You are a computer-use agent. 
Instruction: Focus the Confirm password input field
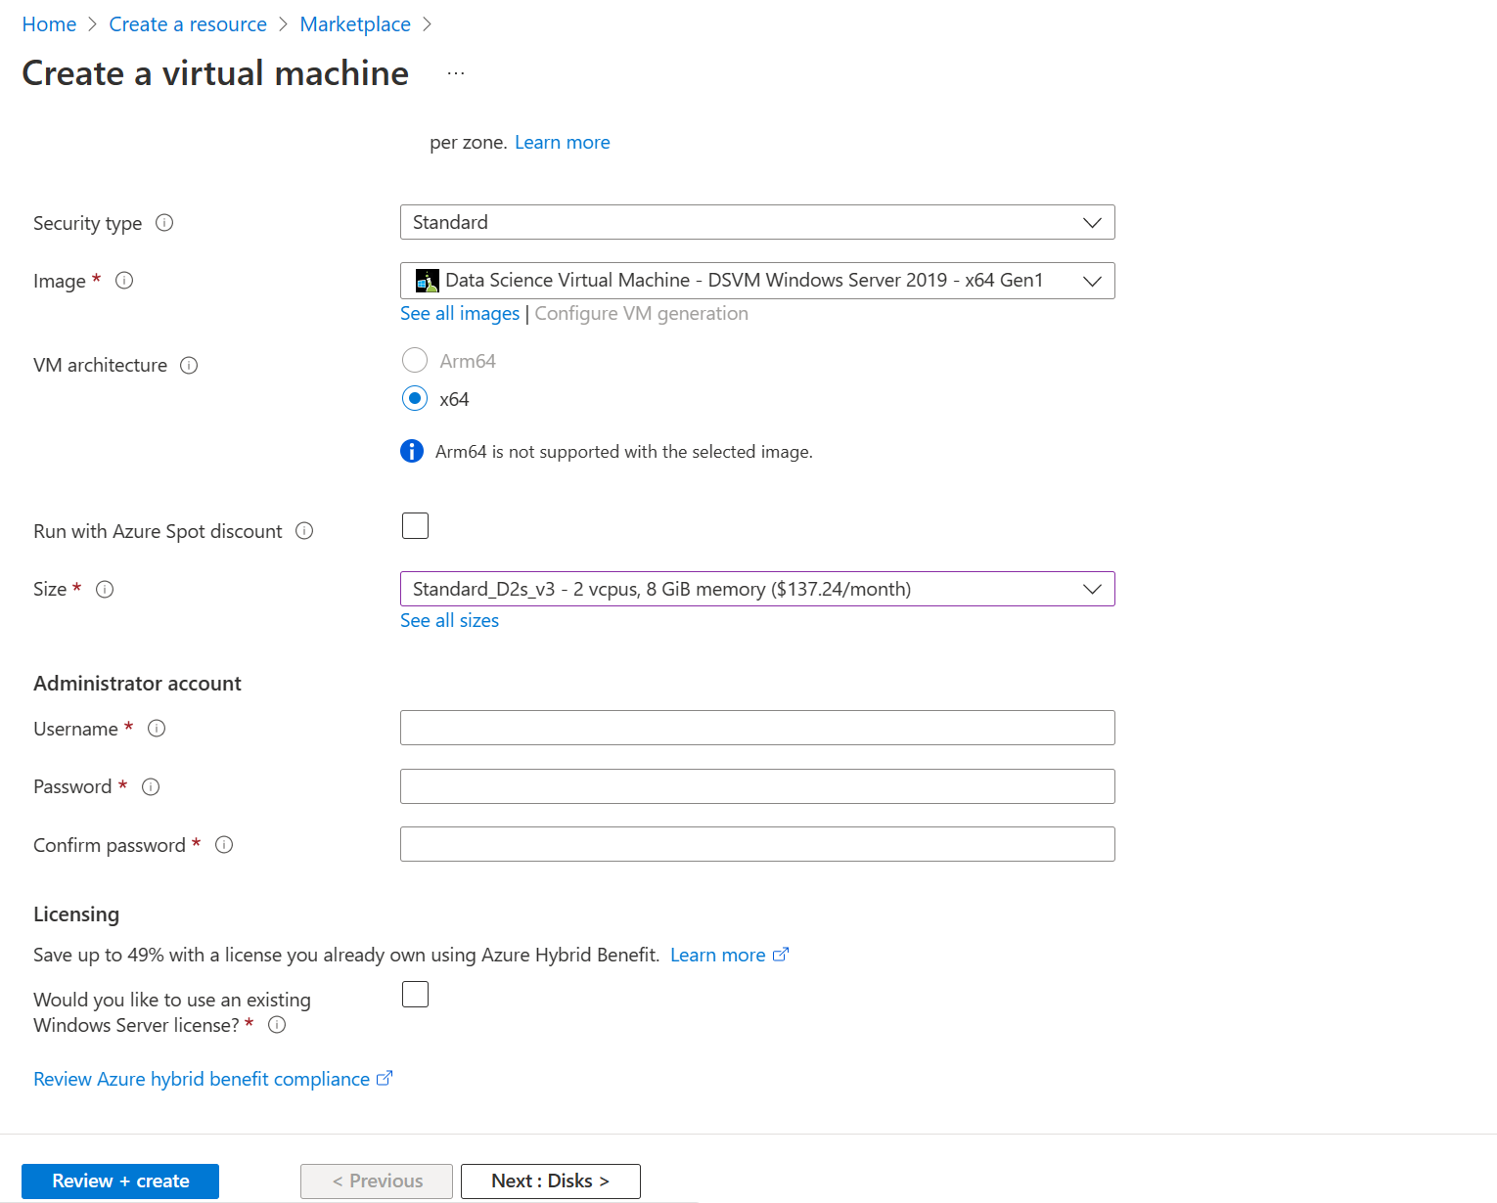(757, 844)
